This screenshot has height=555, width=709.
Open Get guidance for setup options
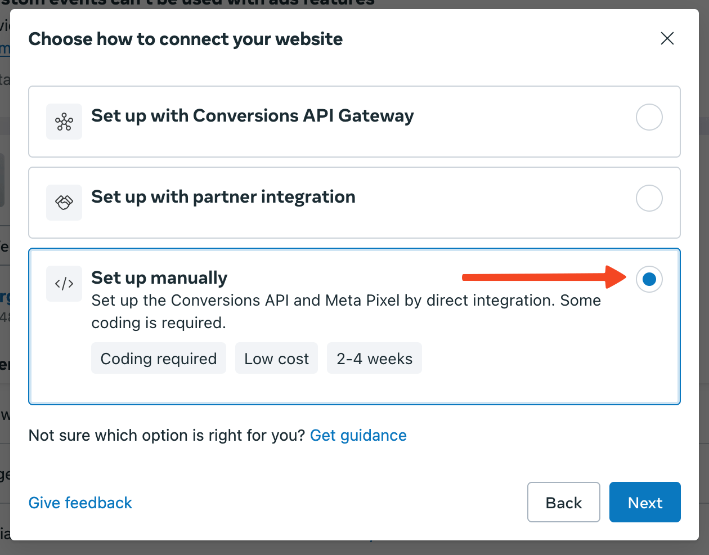pyautogui.click(x=358, y=435)
